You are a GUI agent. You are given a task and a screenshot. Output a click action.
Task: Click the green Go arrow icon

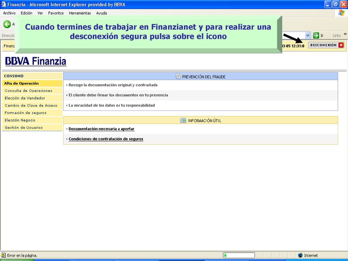pyautogui.click(x=316, y=35)
